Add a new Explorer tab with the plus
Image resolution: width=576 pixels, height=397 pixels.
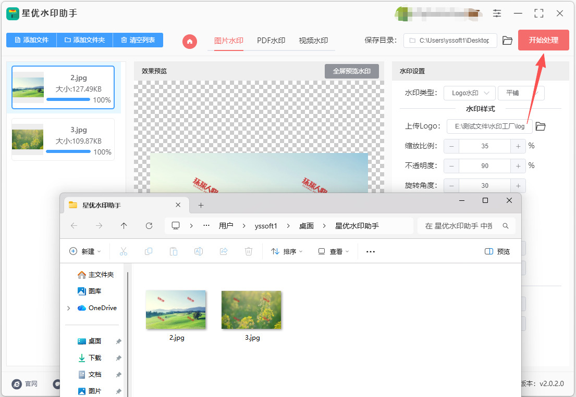(201, 206)
